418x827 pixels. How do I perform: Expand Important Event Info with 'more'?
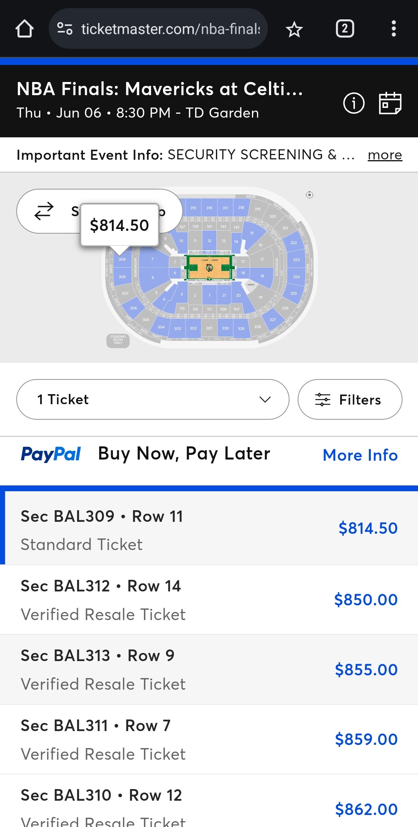pos(385,155)
